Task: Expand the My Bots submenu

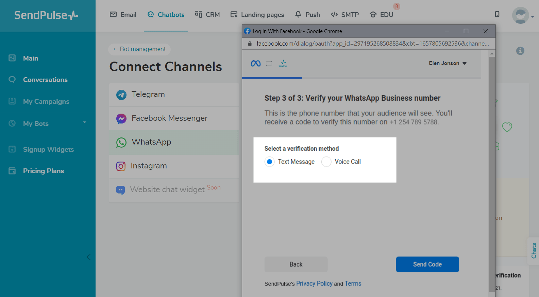Action: tap(85, 122)
